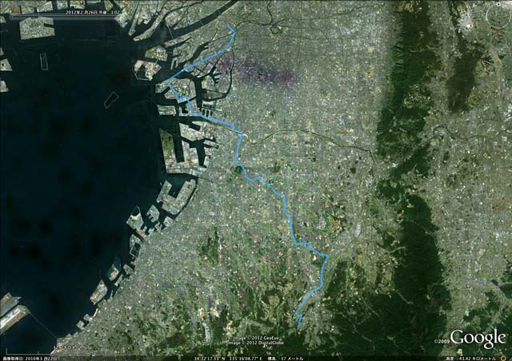Click the latitude readout 34°32'17.33" N
This screenshot has height=361, width=512.
click(209, 359)
